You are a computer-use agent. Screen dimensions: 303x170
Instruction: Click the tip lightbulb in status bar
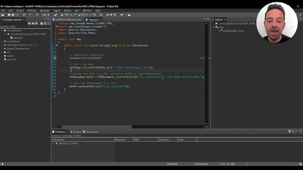(2, 164)
